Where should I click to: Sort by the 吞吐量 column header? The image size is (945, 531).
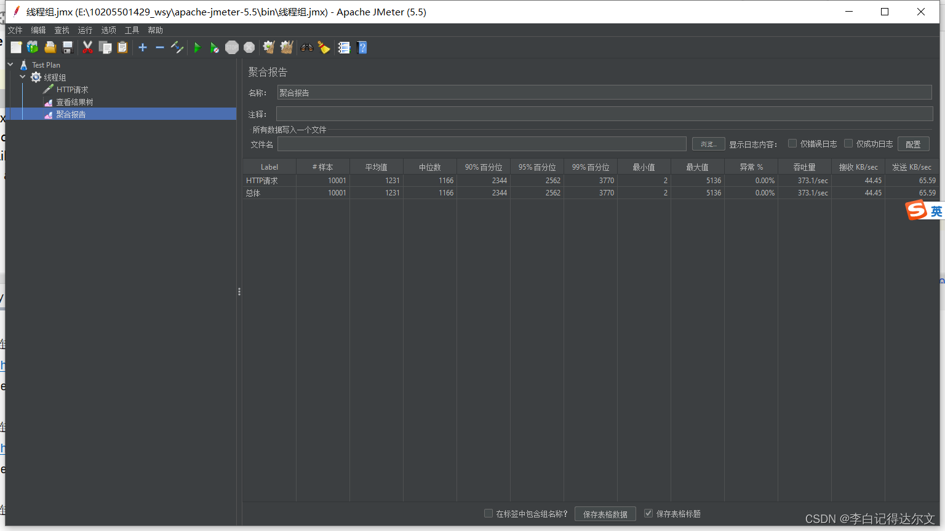tap(805, 167)
